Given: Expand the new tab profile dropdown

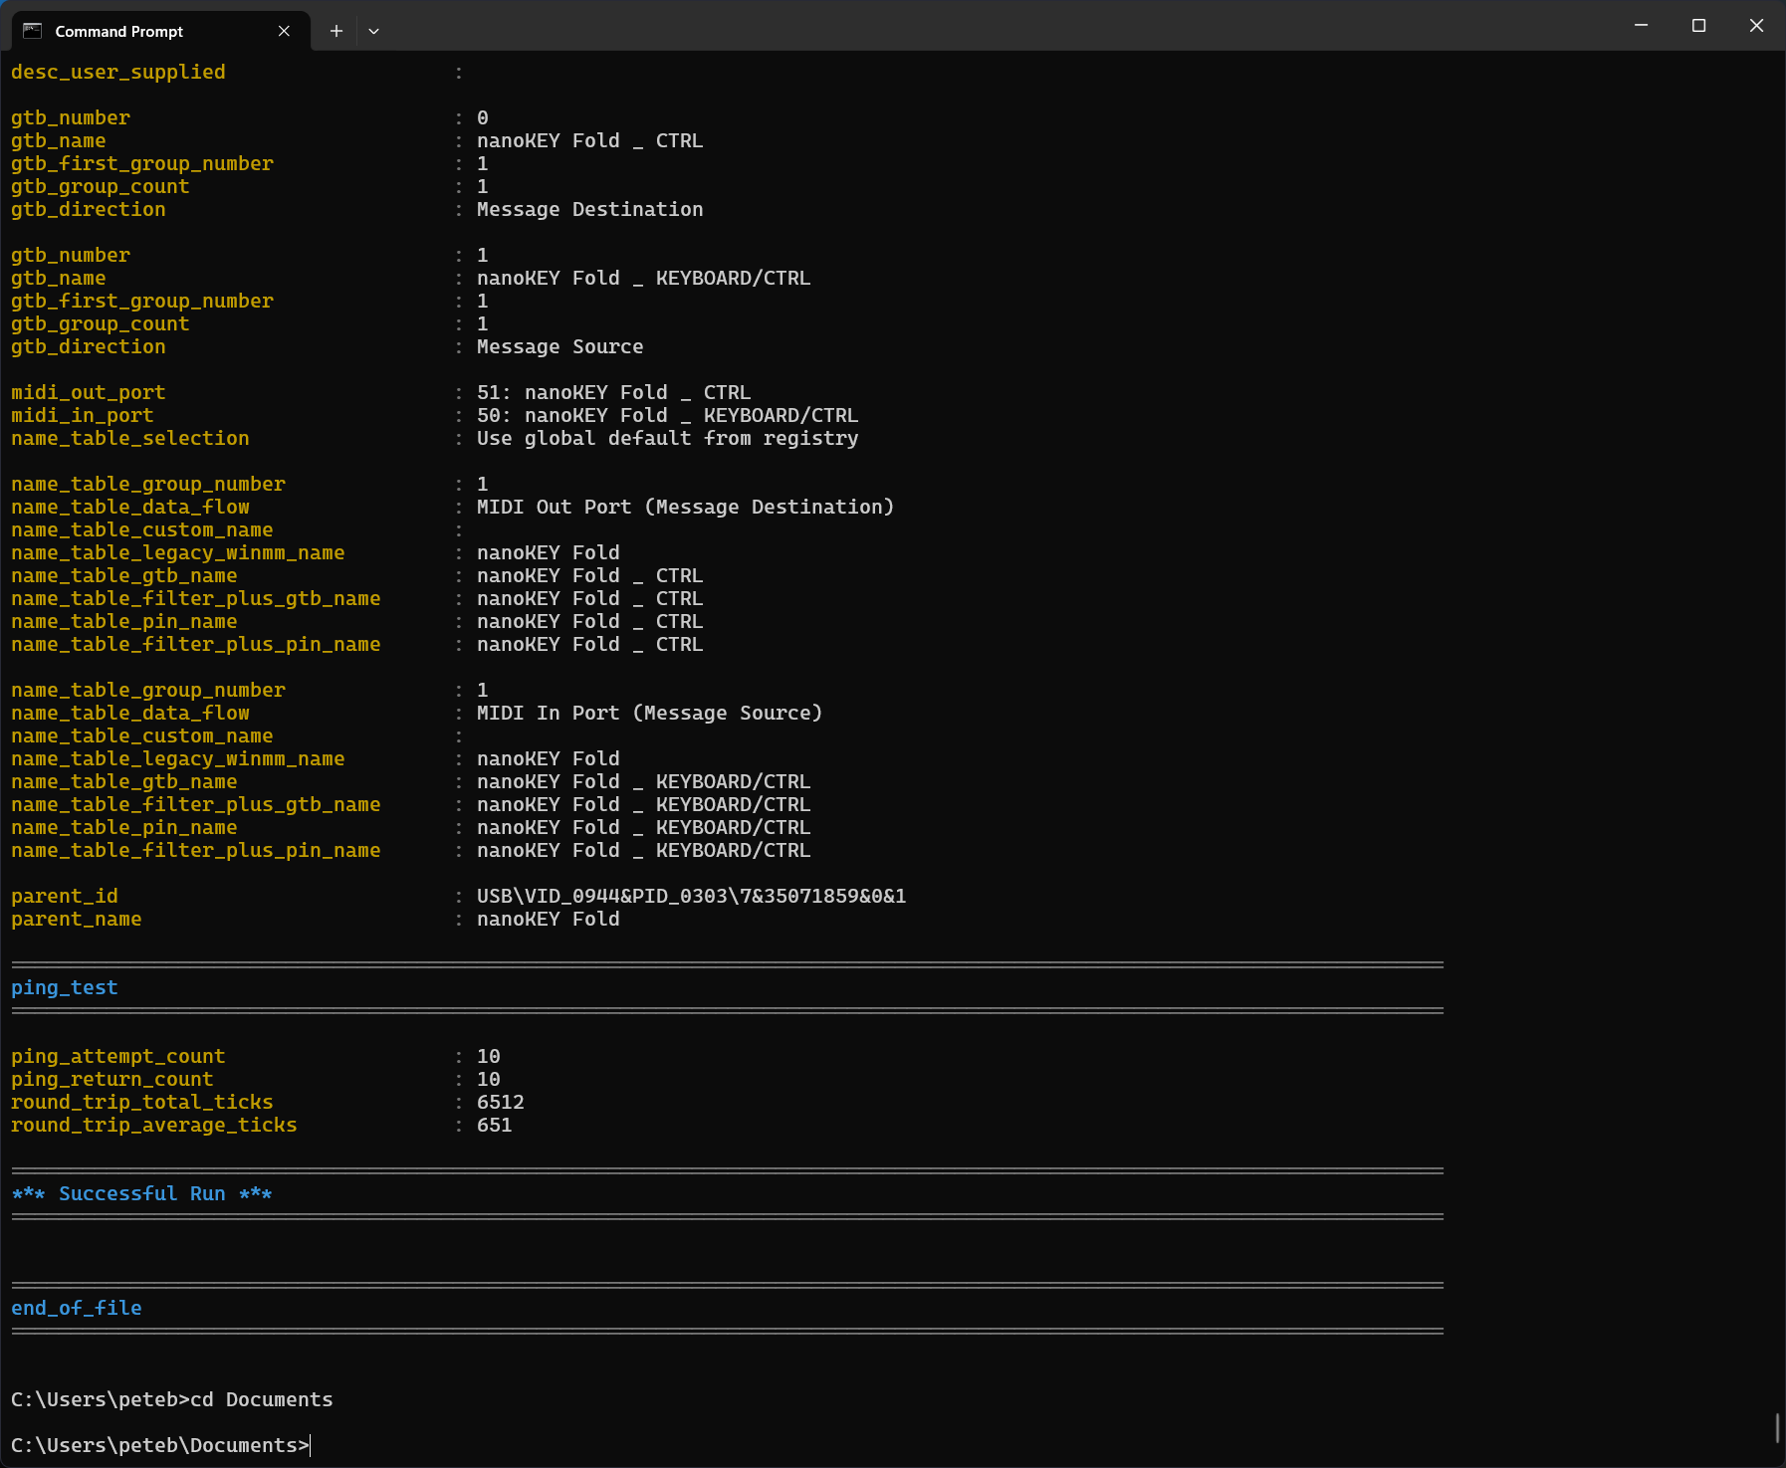Looking at the screenshot, I should point(373,31).
